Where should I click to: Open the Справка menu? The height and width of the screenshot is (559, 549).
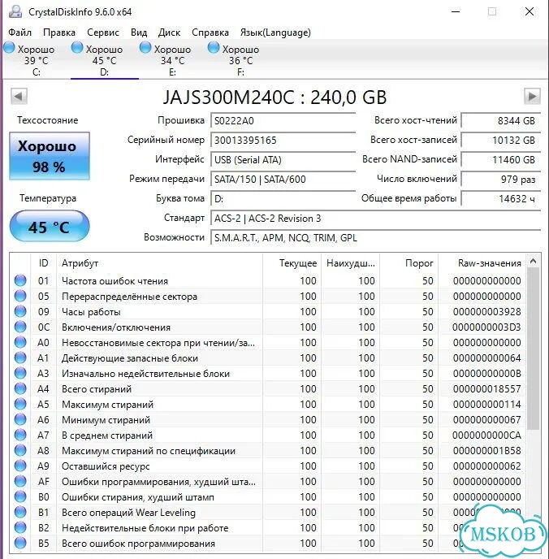(210, 32)
